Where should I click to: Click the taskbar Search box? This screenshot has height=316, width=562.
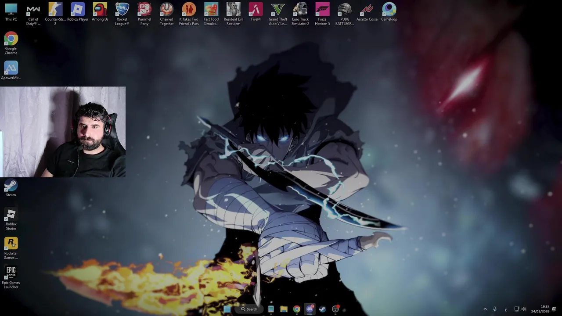coord(249,309)
